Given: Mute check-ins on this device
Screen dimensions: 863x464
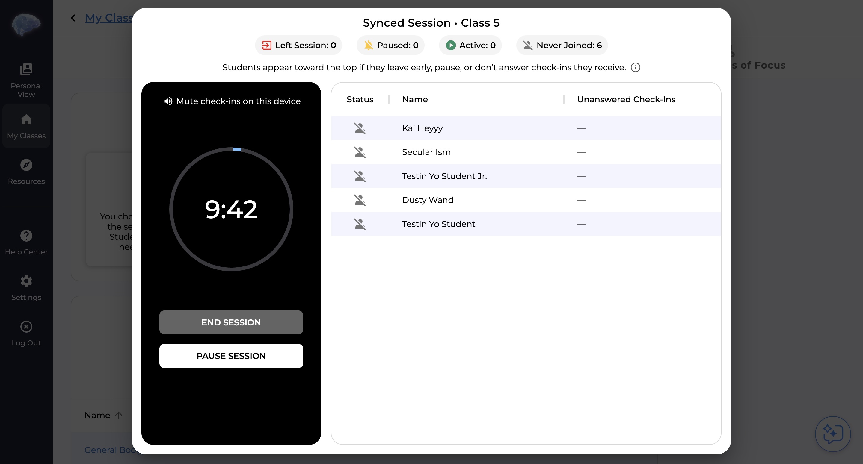Looking at the screenshot, I should point(232,101).
